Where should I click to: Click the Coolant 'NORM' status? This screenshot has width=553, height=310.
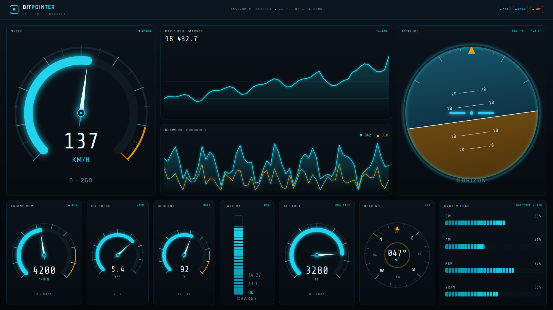click(x=207, y=206)
